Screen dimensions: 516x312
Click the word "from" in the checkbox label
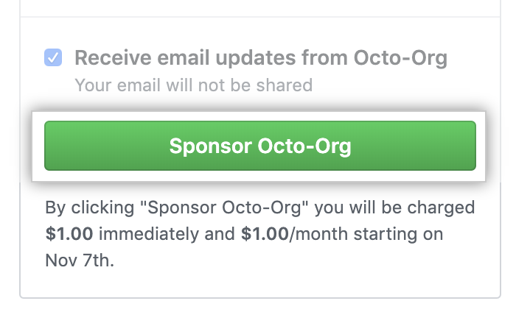[x=330, y=57]
